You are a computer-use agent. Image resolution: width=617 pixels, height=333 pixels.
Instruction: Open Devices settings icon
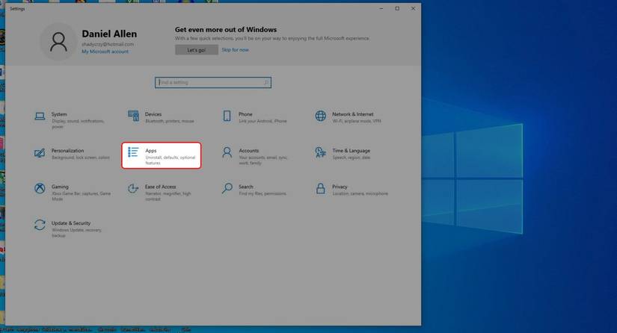pos(133,116)
